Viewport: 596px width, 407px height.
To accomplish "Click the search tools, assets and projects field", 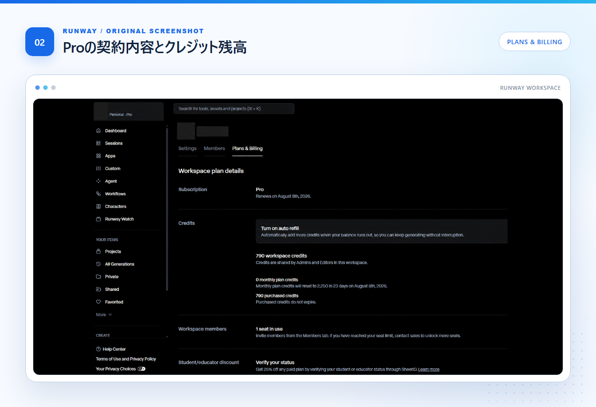I will click(234, 108).
